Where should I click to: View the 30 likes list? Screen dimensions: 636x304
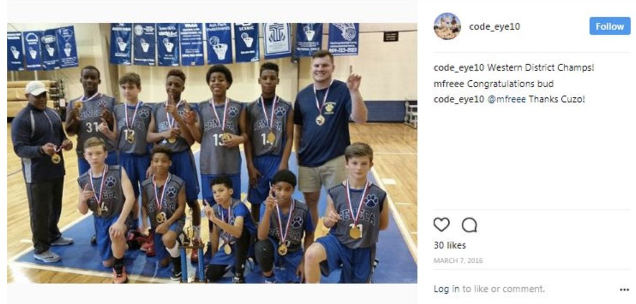tap(450, 245)
